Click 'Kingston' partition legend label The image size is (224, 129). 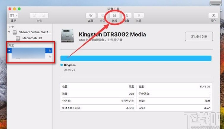point(70,65)
